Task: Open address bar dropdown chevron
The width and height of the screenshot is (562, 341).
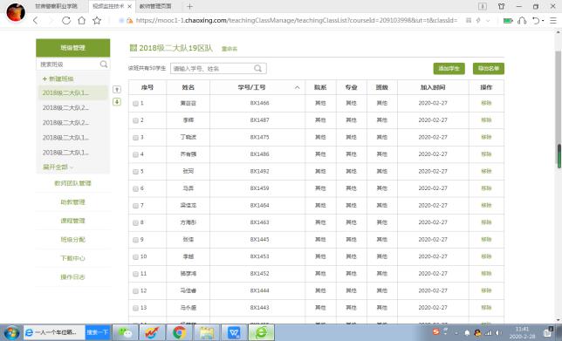Action: 488,20
